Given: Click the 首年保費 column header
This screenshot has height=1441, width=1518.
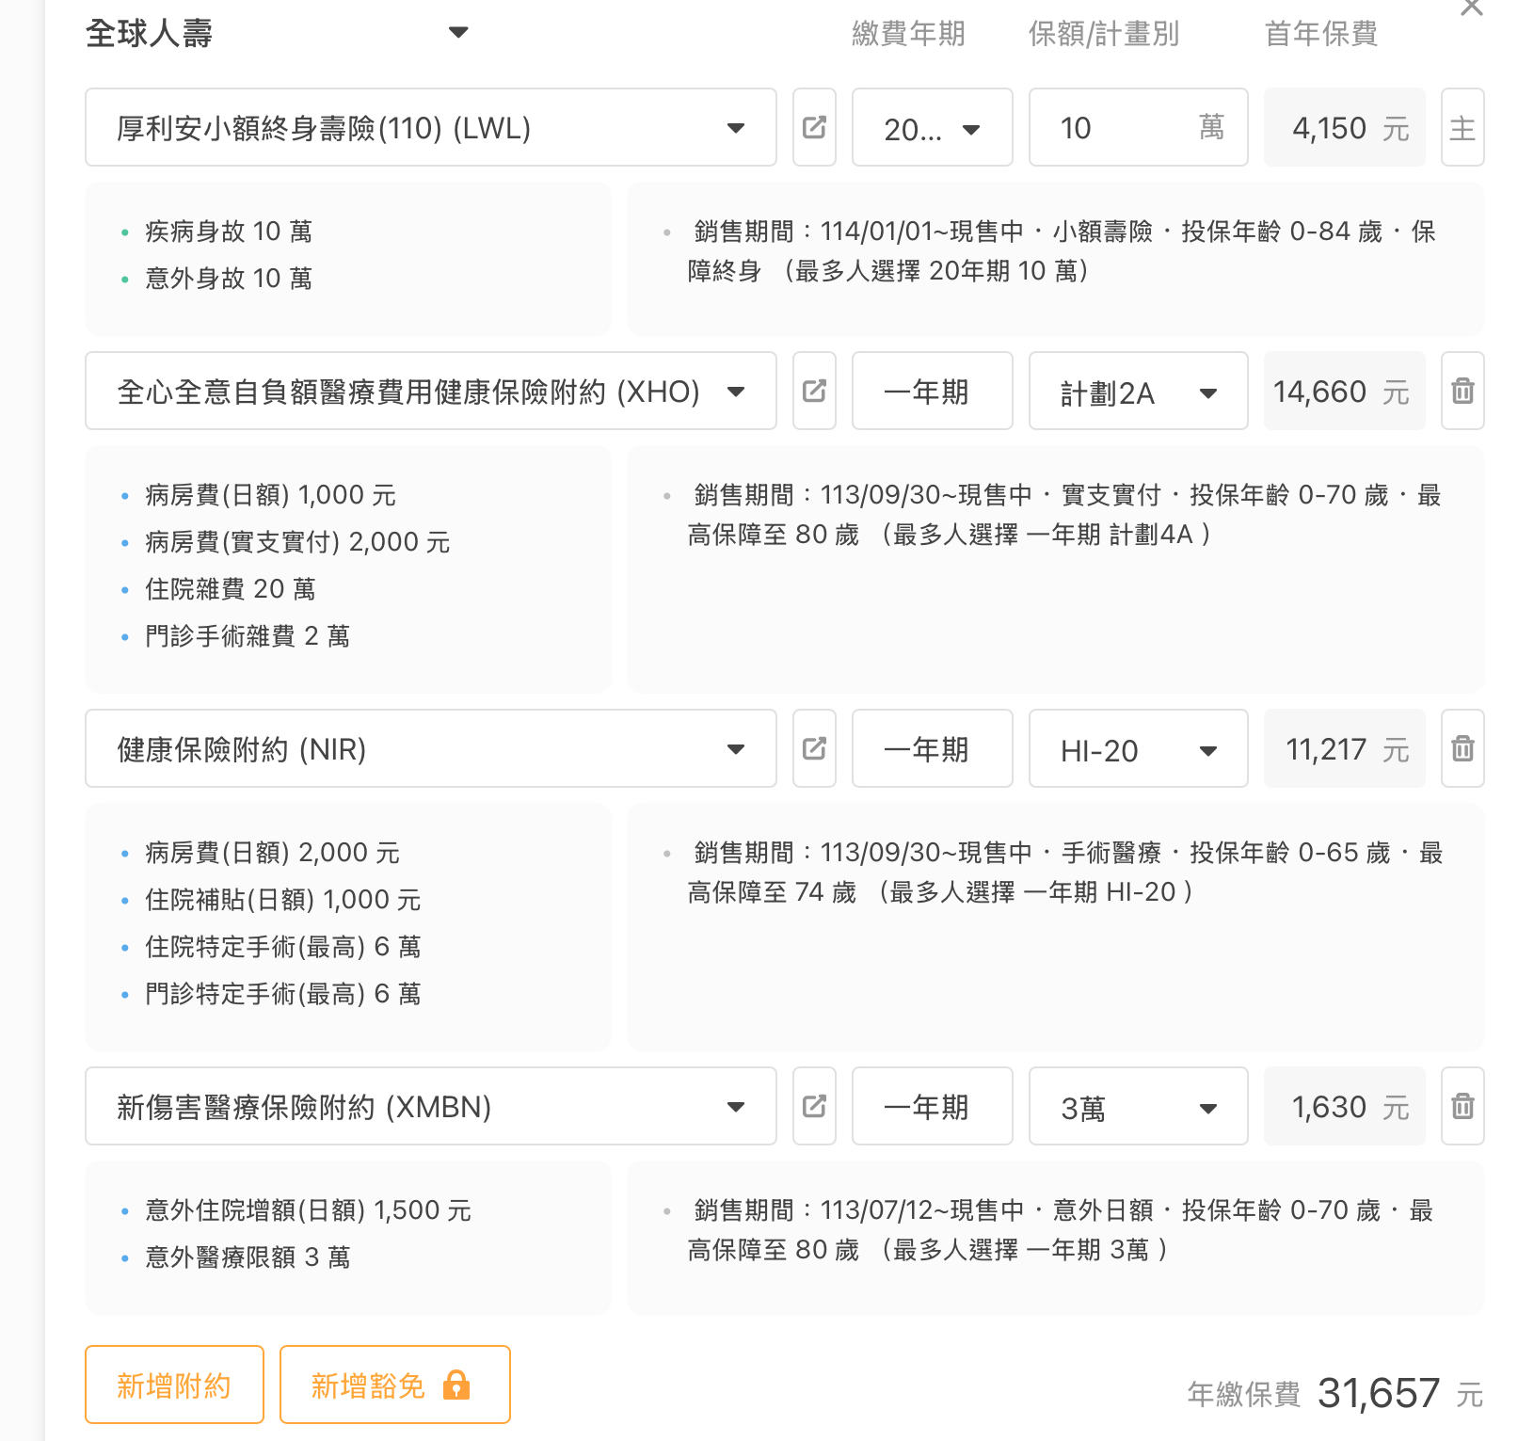Looking at the screenshot, I should pos(1321,34).
